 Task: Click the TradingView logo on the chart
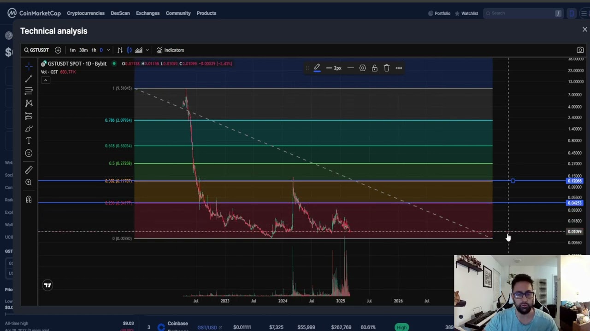47,285
